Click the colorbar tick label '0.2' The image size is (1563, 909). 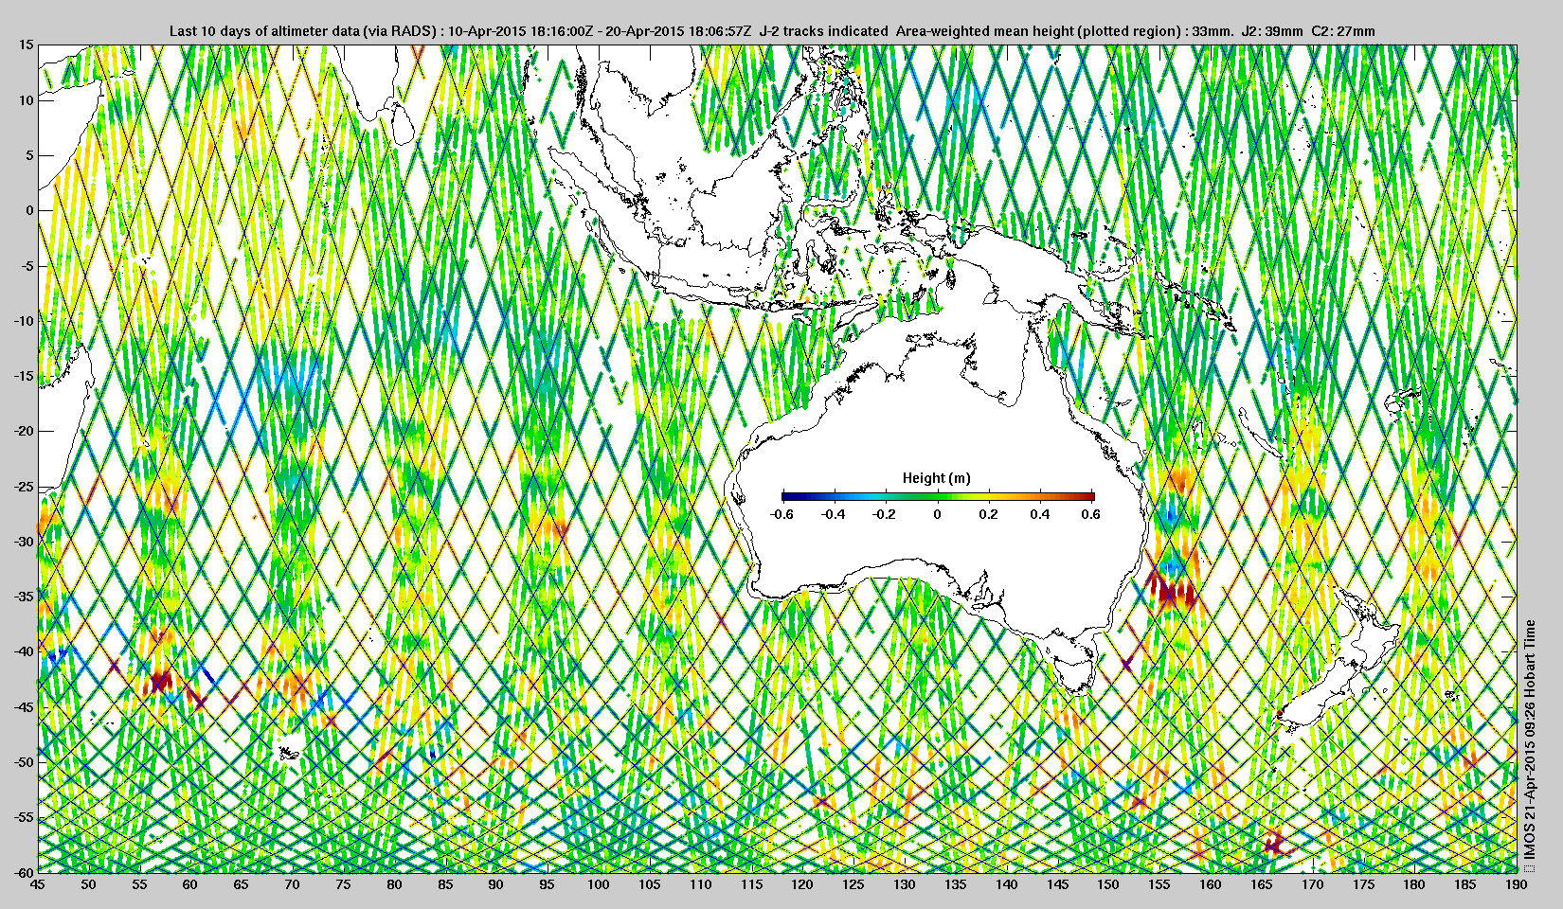[x=989, y=514]
